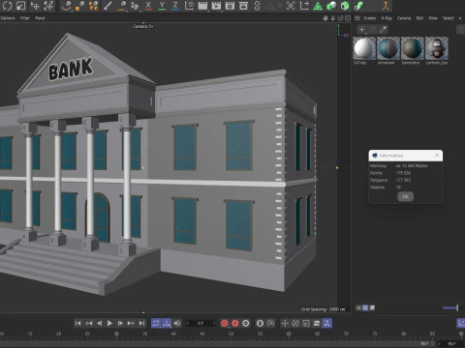Go to previous key
Image resolution: width=465 pixels, height=348 pixels.
coord(88,323)
